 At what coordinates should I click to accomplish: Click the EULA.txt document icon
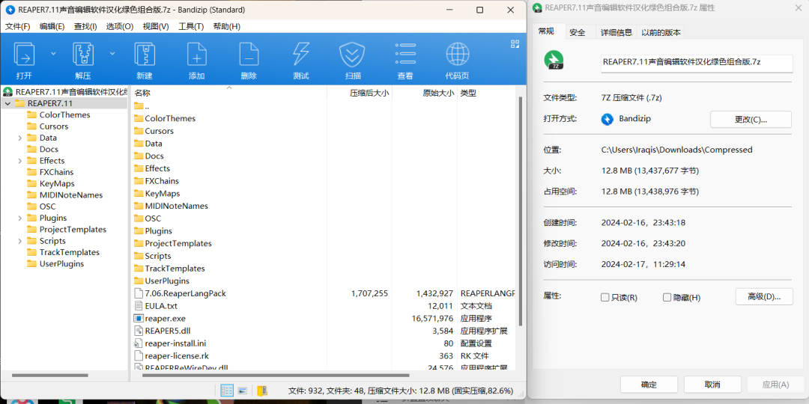tap(138, 305)
